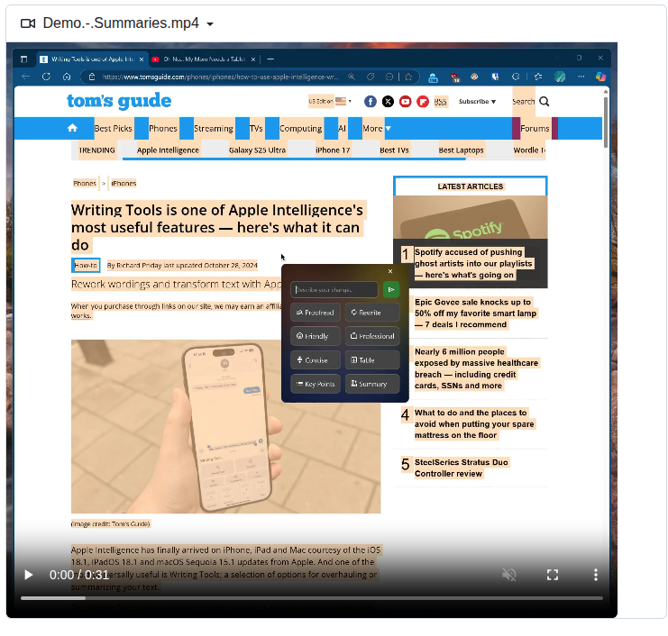Open TVs menu item
Image resolution: width=668 pixels, height=636 pixels.
tap(256, 128)
